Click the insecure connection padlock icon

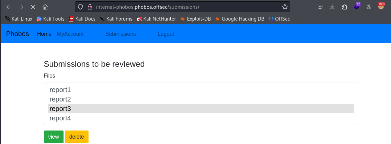90,7
